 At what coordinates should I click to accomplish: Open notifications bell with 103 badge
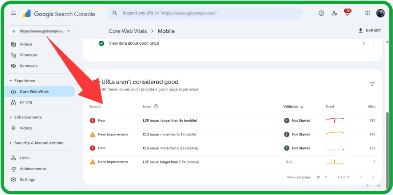(x=348, y=13)
